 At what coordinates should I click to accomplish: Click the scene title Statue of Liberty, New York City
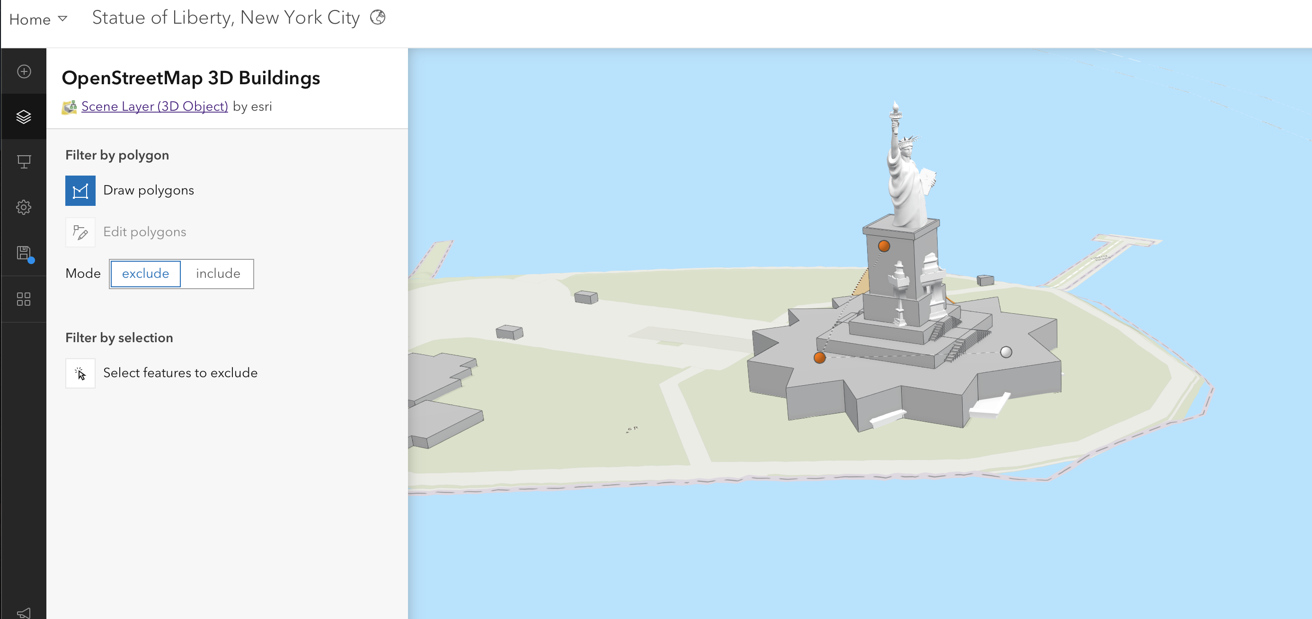point(226,18)
